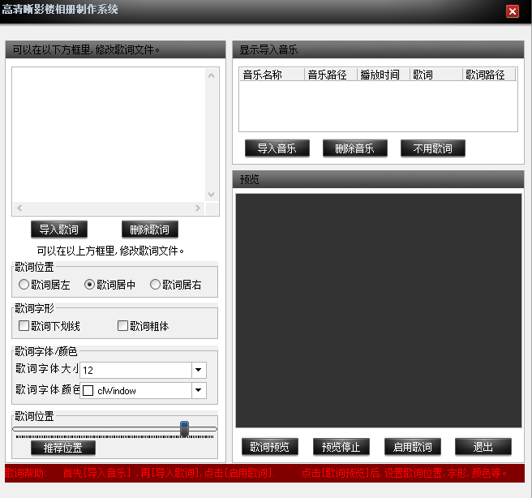This screenshot has height=498, width=532.
Task: Click the 歌词路径 column header
Action: point(489,75)
